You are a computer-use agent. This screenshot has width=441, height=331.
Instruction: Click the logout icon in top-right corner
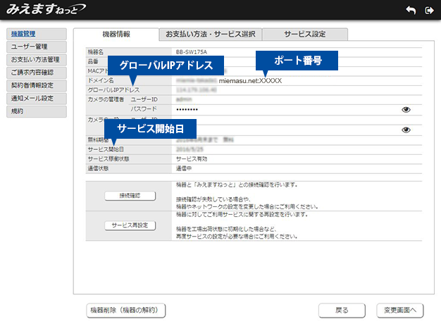point(428,11)
